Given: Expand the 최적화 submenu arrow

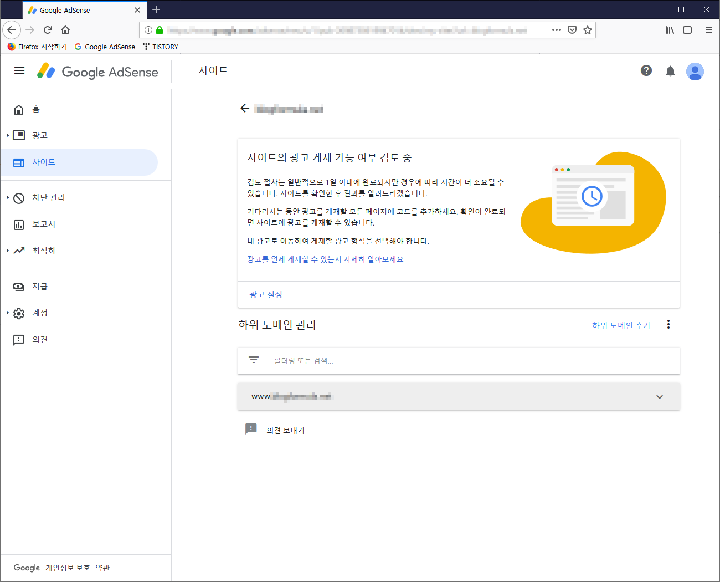Looking at the screenshot, I should pyautogui.click(x=8, y=251).
